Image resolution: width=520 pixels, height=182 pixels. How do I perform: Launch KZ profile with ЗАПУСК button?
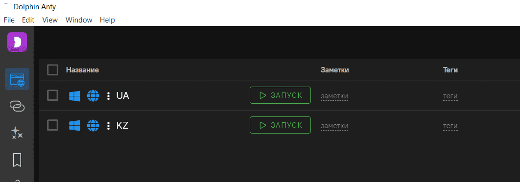click(280, 125)
